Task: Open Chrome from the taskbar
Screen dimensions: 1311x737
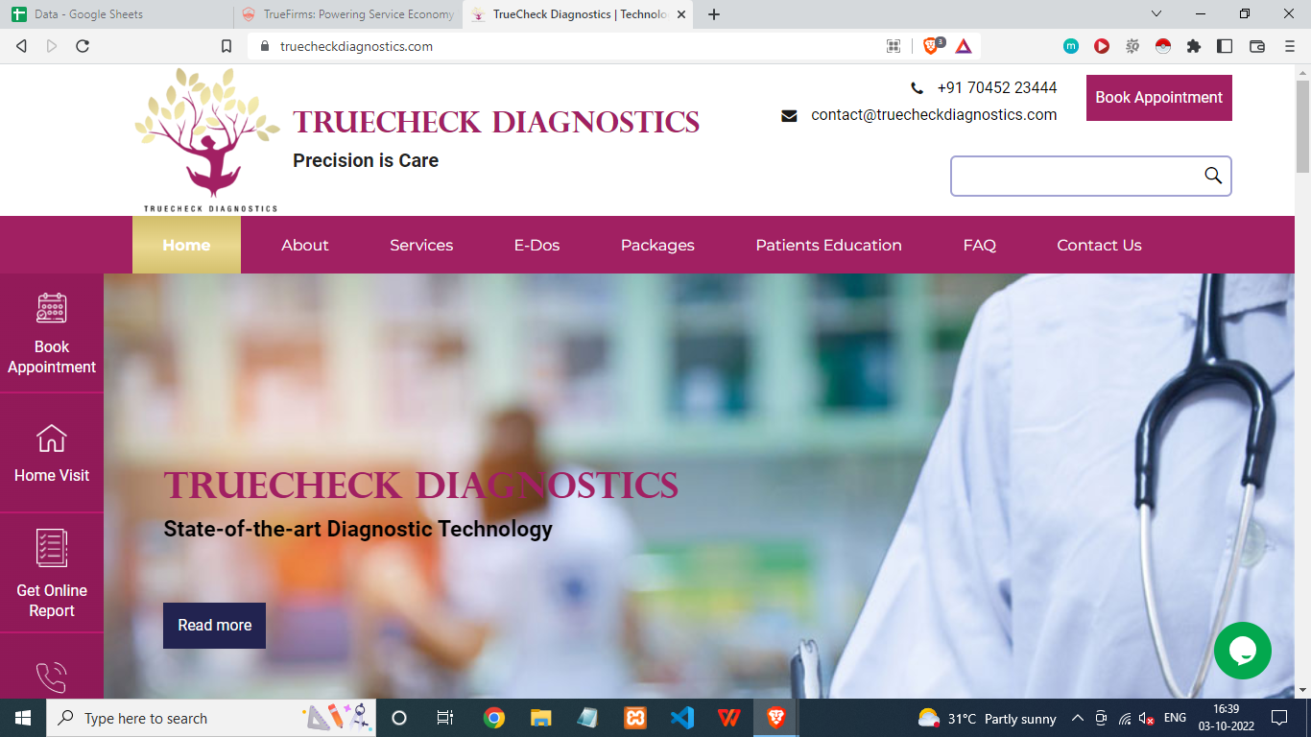Action: pos(494,718)
